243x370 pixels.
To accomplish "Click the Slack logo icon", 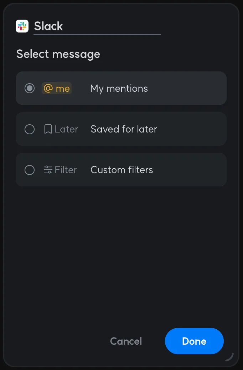I will click(22, 26).
